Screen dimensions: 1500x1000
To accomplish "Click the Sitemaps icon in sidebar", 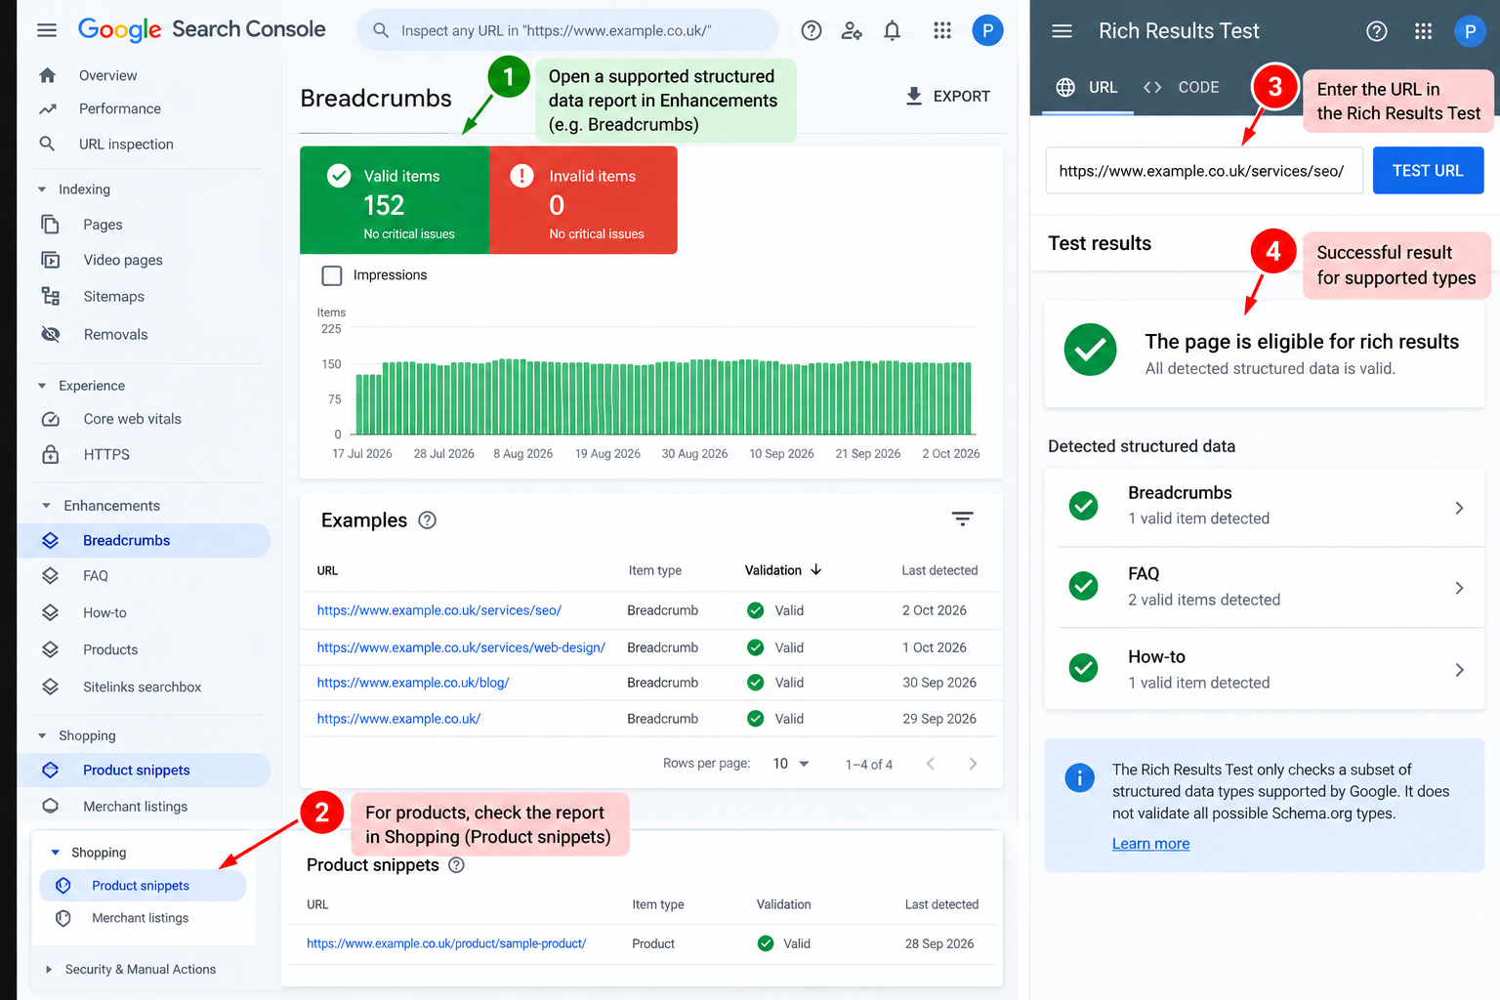I will pos(51,296).
